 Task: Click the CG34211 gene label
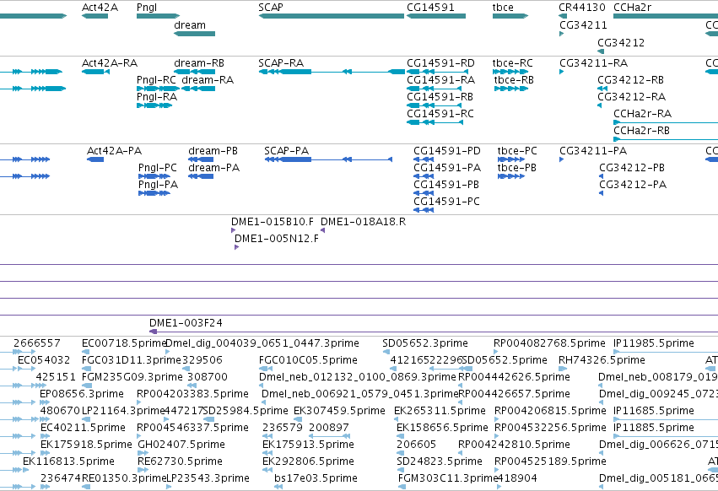[583, 24]
